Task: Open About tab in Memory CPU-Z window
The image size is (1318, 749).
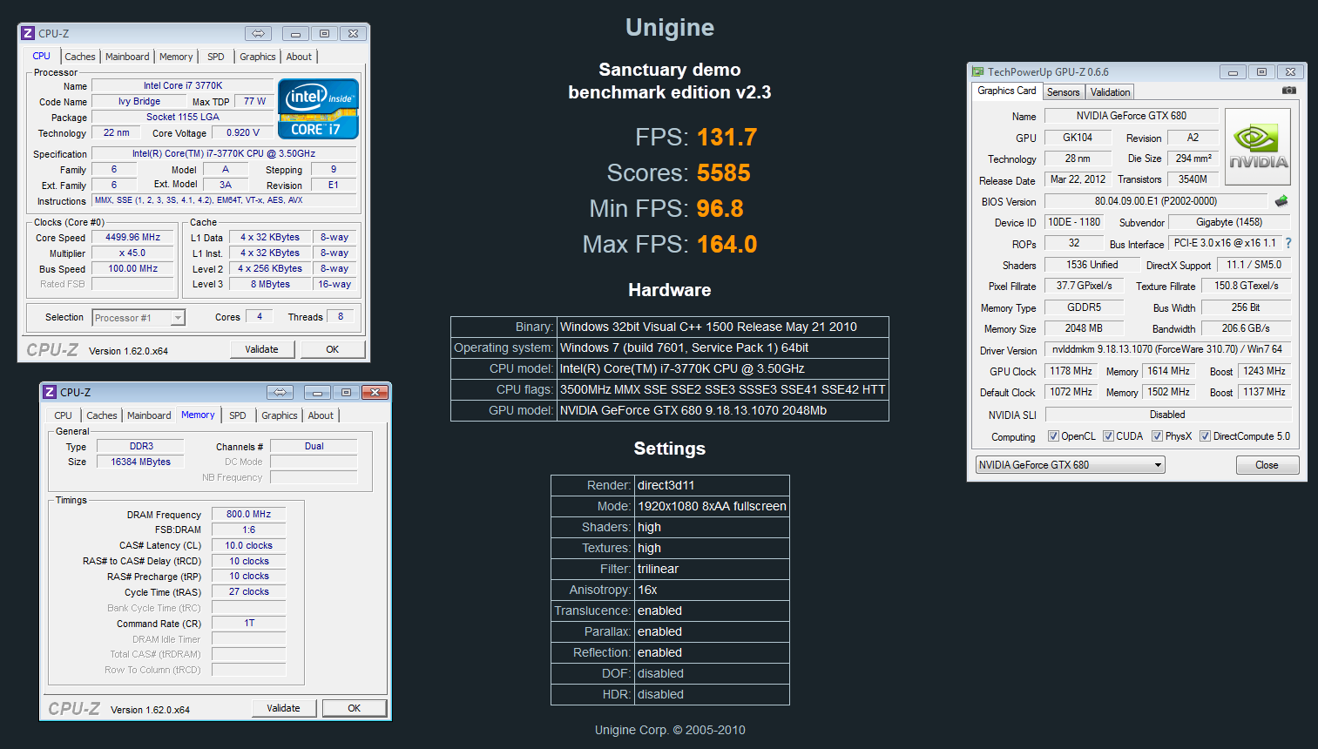Action: point(321,415)
